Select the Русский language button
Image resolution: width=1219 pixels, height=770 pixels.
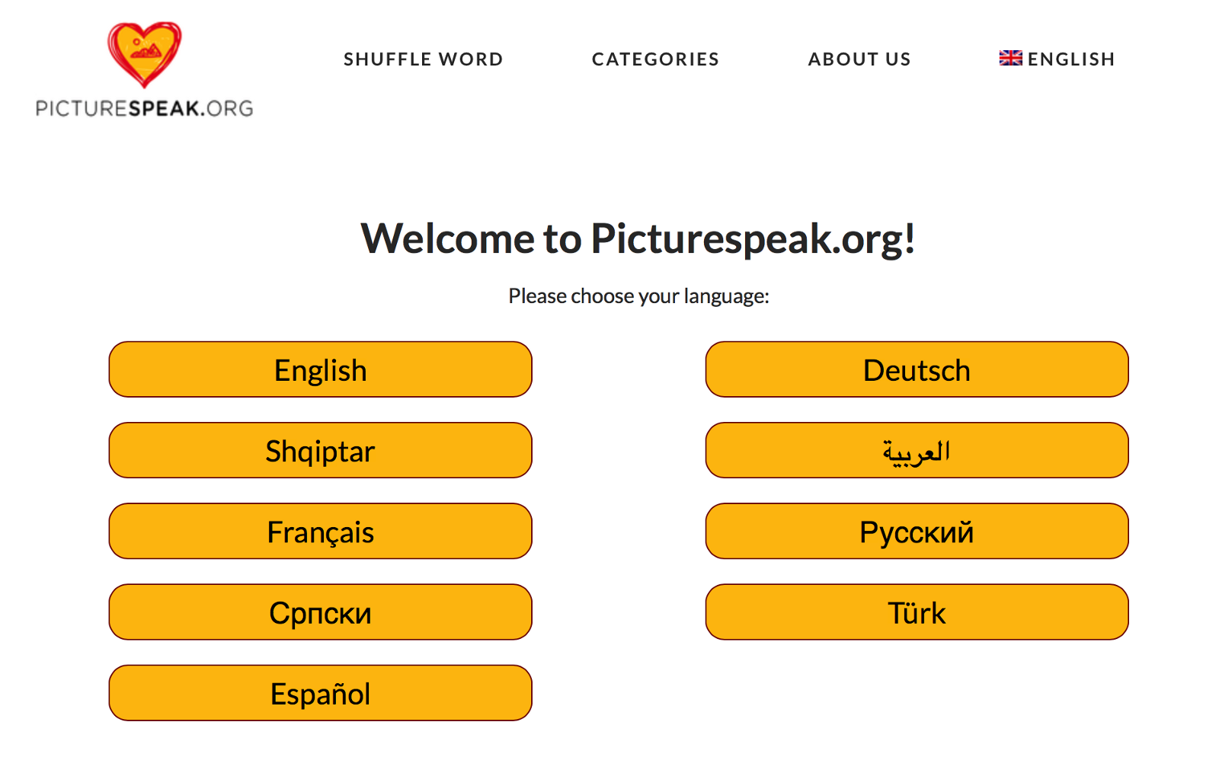coord(917,532)
